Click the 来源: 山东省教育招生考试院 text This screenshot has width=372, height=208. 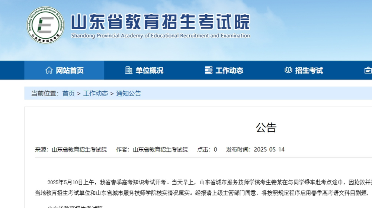tap(71, 149)
